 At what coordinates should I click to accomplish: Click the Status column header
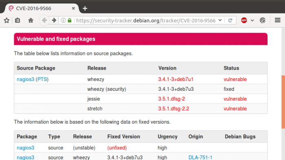pyautogui.click(x=231, y=68)
